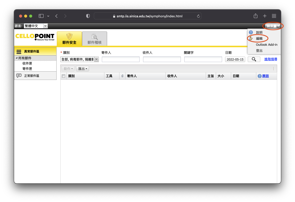Viewport: 295px width, 202px height.
Task: Click the smtp.iis.sinica.edu.tw address bar
Action: pos(147,16)
